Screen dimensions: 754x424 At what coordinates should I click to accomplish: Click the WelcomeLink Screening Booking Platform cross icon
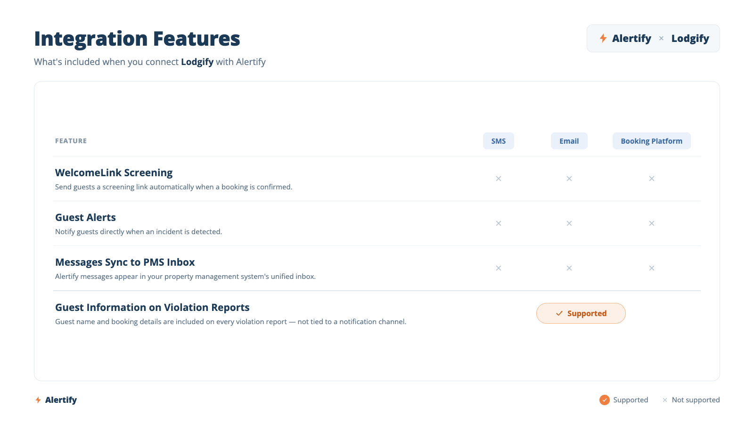point(652,179)
